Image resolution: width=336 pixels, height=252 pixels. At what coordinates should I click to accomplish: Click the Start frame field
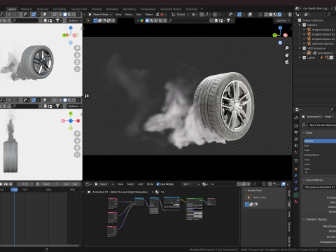tap(50, 184)
